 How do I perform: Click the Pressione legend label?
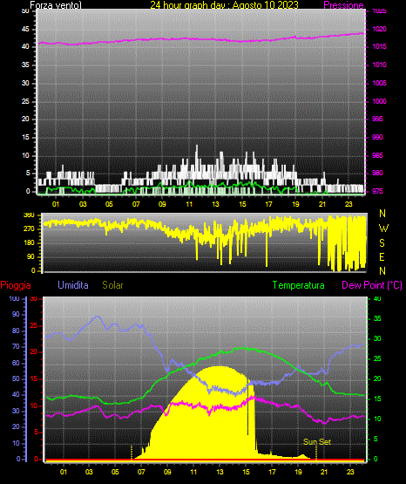pyautogui.click(x=343, y=5)
